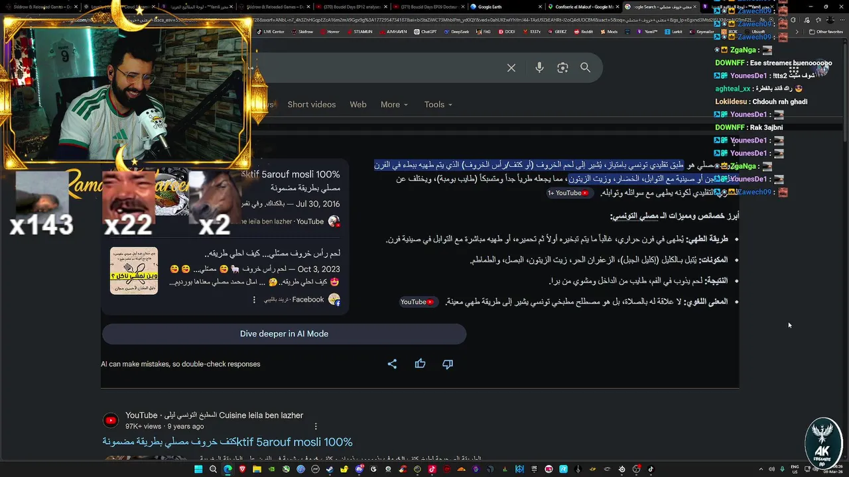
Task: Launch Brave from the taskbar
Action: pos(242,469)
